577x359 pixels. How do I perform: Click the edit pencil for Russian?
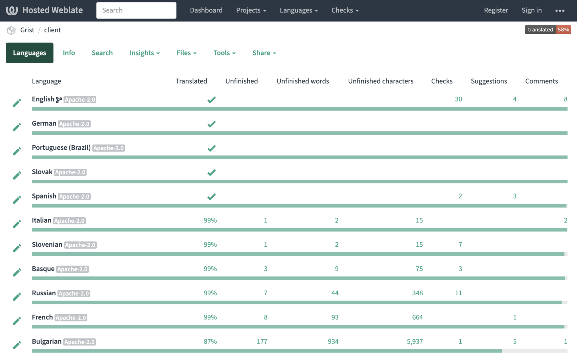click(x=17, y=296)
